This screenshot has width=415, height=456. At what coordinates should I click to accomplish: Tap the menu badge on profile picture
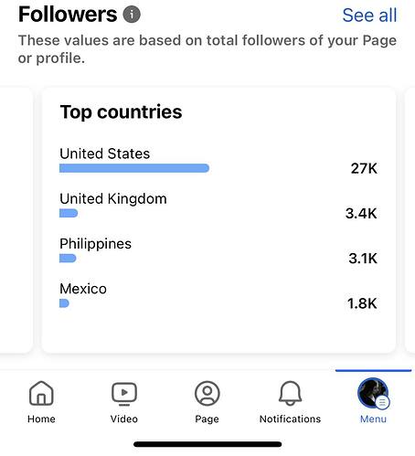pos(382,402)
